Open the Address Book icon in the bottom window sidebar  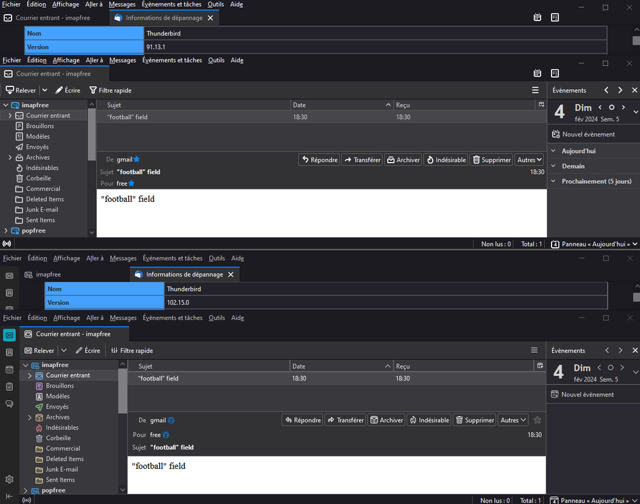[x=10, y=352]
